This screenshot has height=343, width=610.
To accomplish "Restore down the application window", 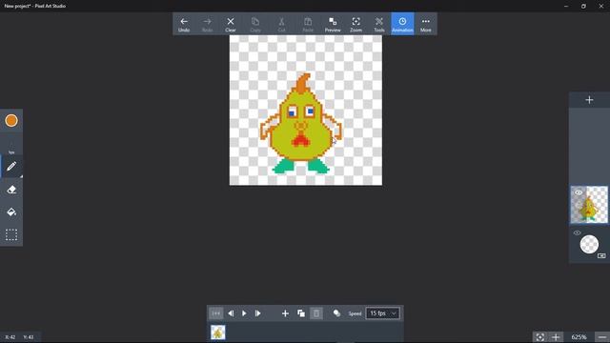I will coord(583,6).
